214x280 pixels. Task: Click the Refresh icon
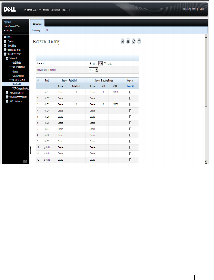click(133, 42)
